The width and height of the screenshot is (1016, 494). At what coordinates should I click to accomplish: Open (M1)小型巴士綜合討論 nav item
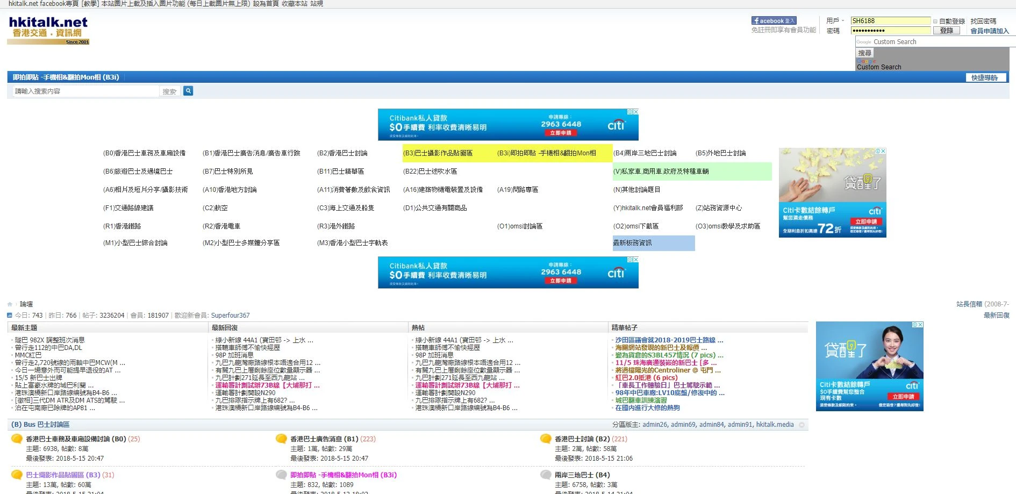135,243
